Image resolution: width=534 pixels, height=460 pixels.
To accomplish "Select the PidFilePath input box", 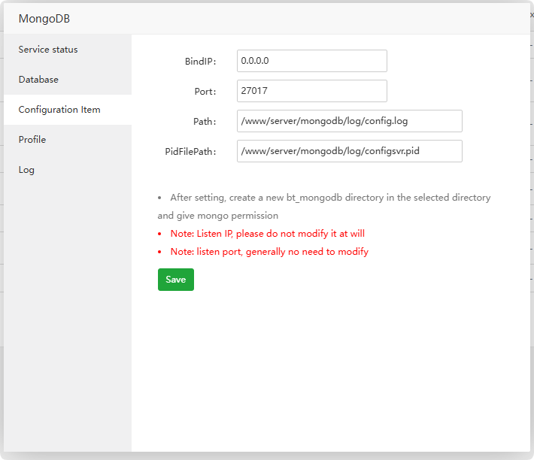I will [349, 151].
